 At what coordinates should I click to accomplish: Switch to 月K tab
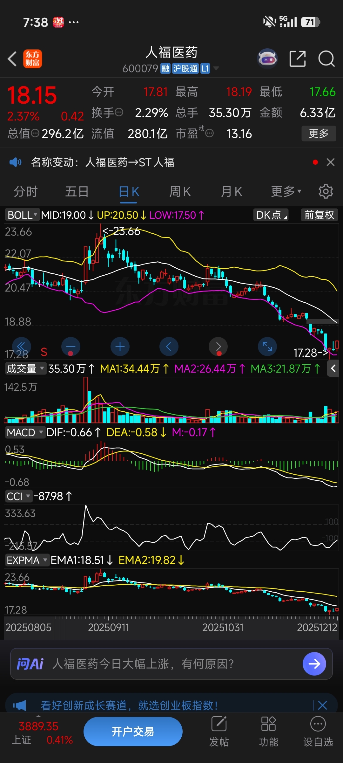(232, 191)
